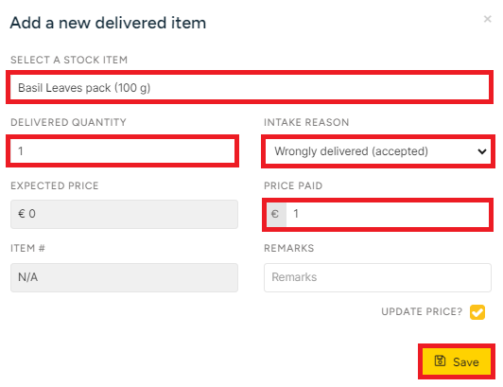Click into the Price Paid amount field
The image size is (503, 387).
(x=388, y=214)
